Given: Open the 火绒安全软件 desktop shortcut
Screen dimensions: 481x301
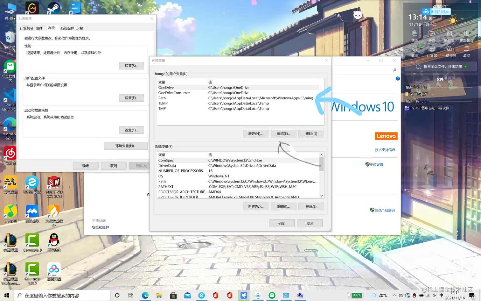Looking at the screenshot, I should 54,216.
